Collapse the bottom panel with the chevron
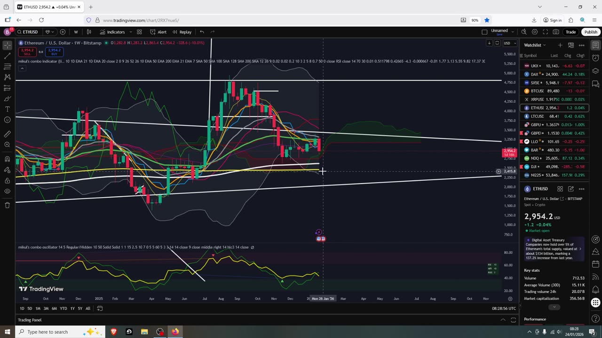The image size is (602, 338). pyautogui.click(x=503, y=320)
